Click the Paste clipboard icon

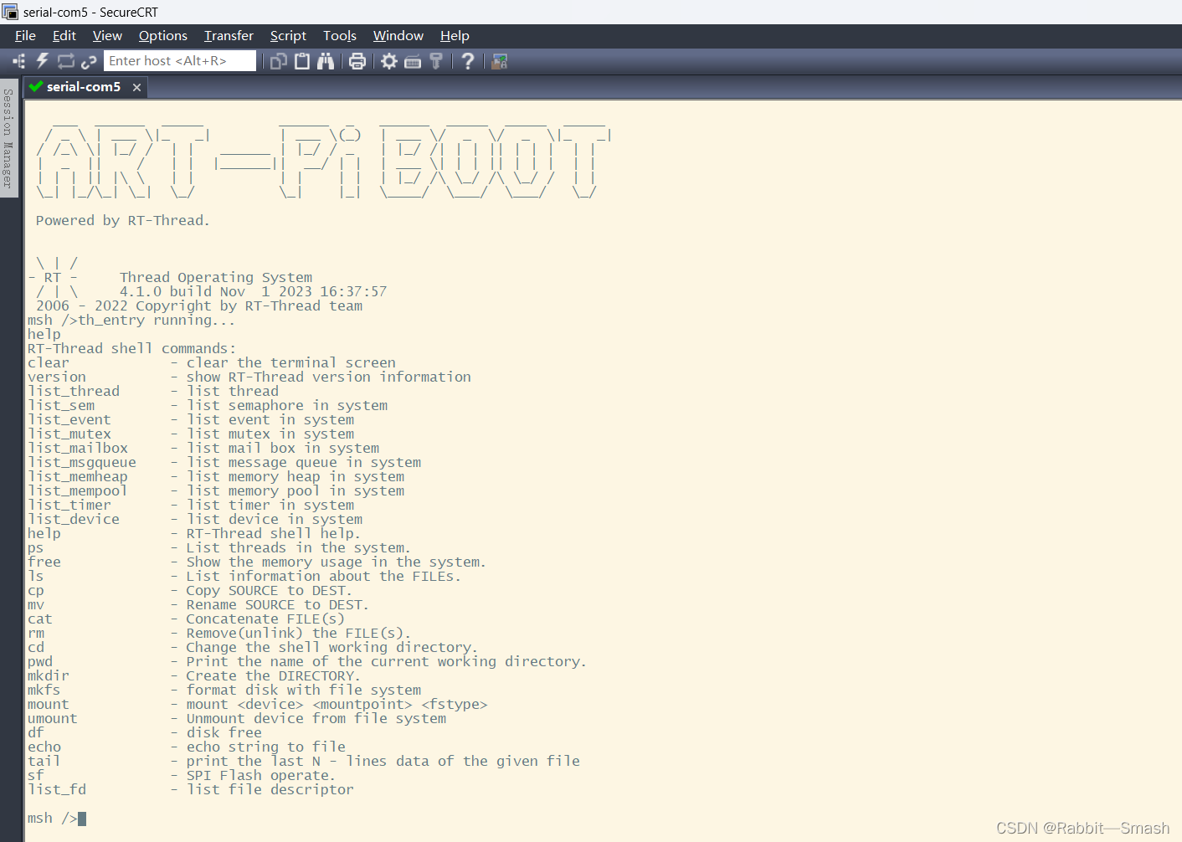coord(302,61)
